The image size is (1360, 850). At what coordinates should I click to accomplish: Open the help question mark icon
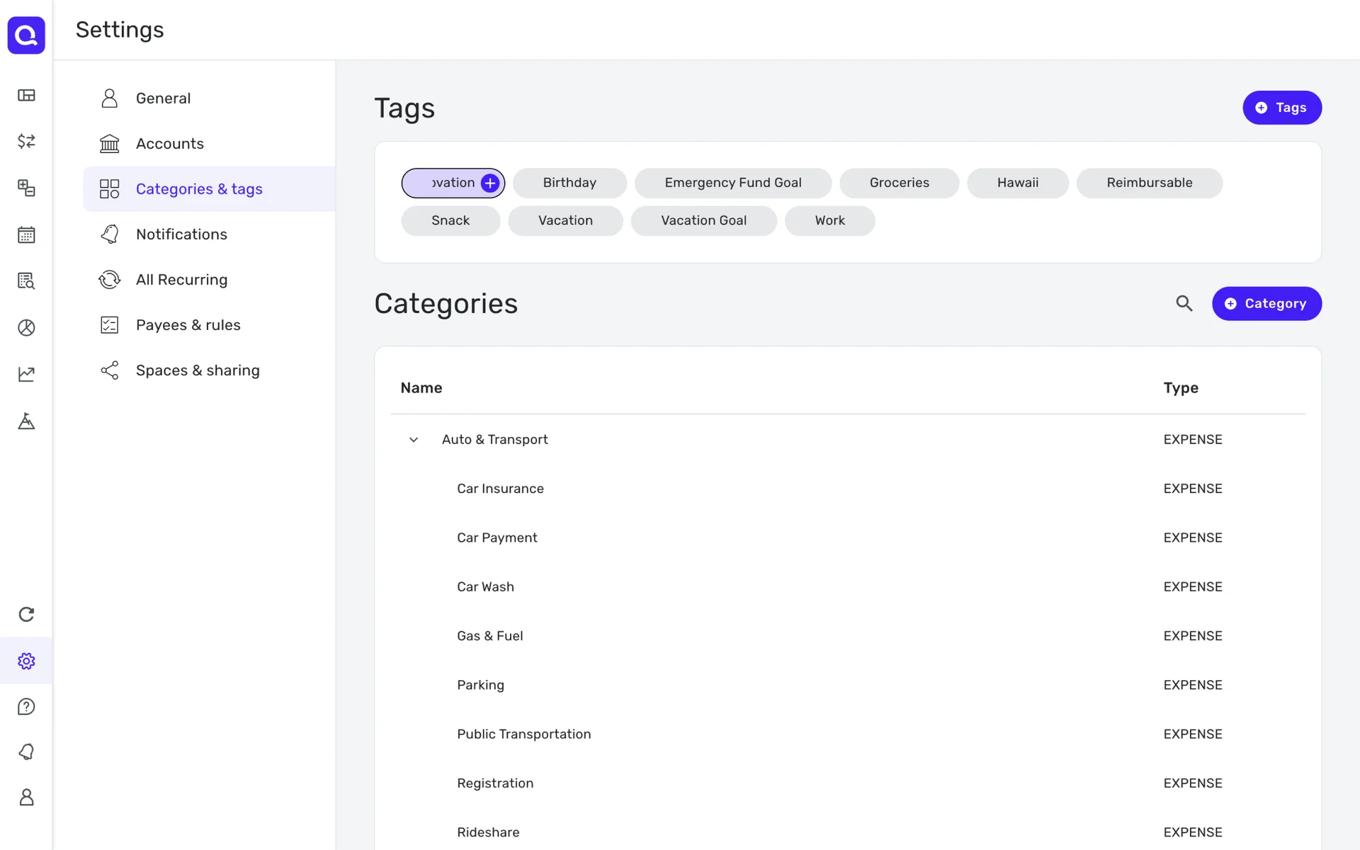[x=26, y=707]
